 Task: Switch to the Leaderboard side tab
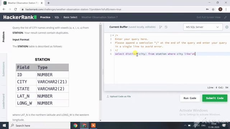pos(4,101)
